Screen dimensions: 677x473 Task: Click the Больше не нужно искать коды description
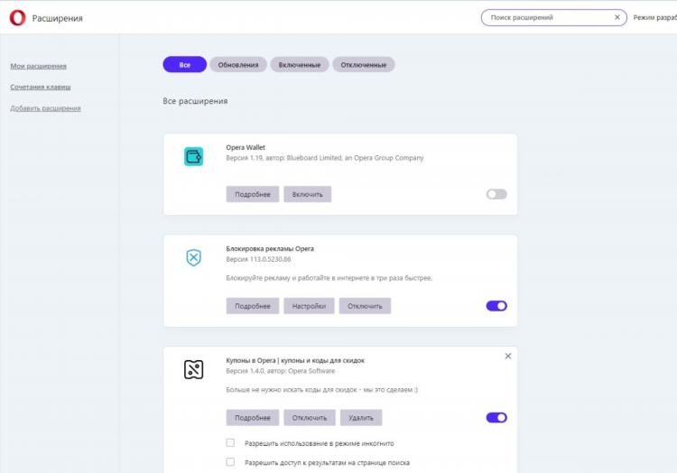(322, 390)
